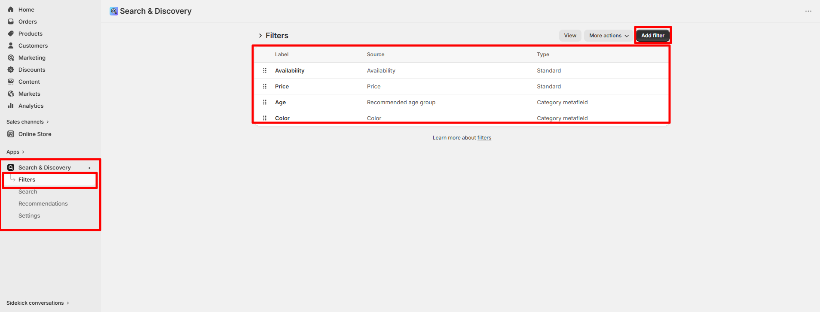This screenshot has height=312, width=820.
Task: Click the Online Store storefront icon
Action: [11, 134]
